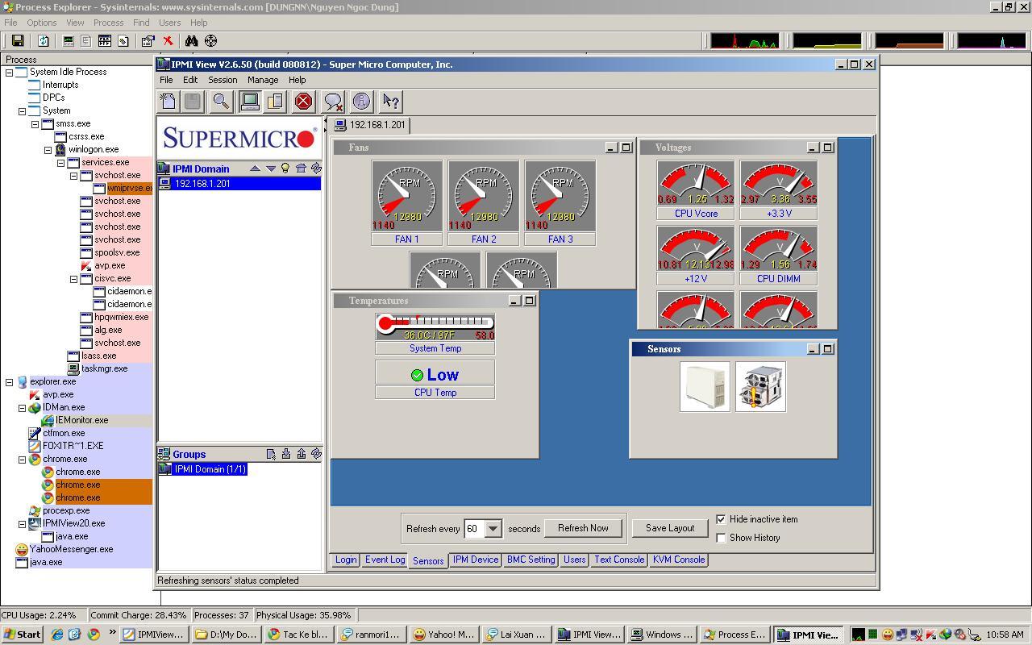1032x645 pixels.
Task: Maximize the Voltages panel
Action: pos(828,148)
